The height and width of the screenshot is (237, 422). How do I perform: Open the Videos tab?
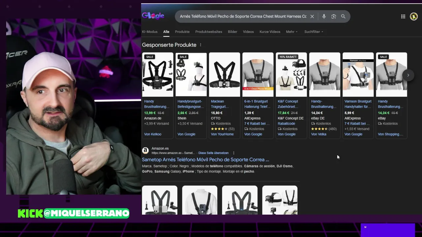tap(248, 32)
